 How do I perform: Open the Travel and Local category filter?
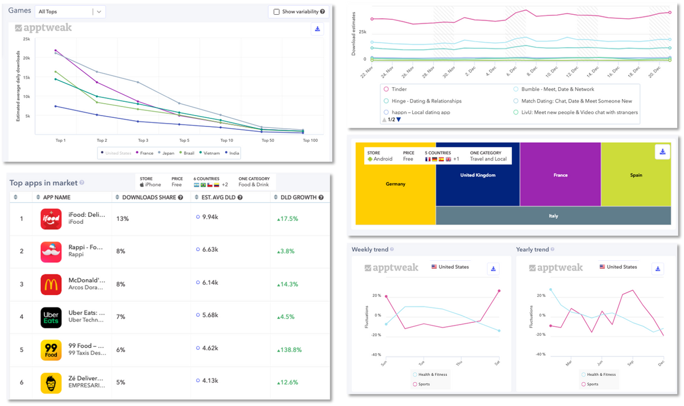pos(488,156)
